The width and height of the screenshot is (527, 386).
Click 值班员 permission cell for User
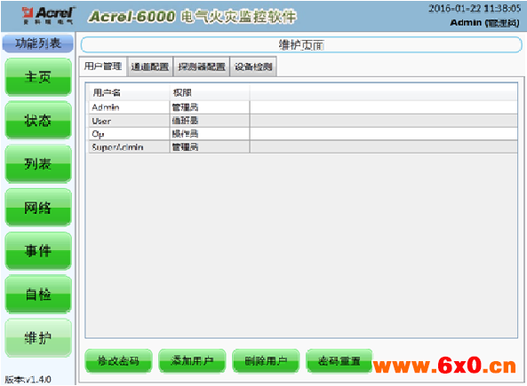(x=210, y=121)
